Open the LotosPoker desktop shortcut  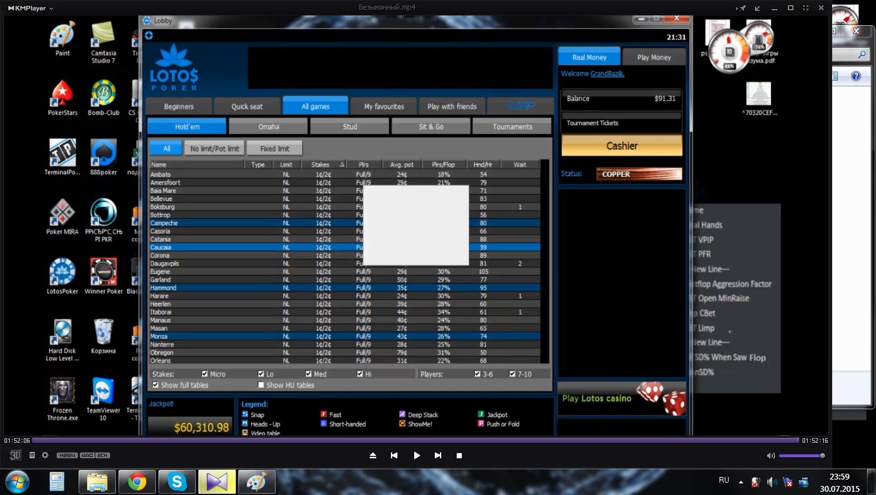(x=62, y=277)
